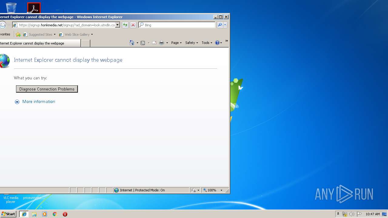Screen dimensions: 388x218
Task: Maximize the Internet Explorer window
Action: click(221, 17)
